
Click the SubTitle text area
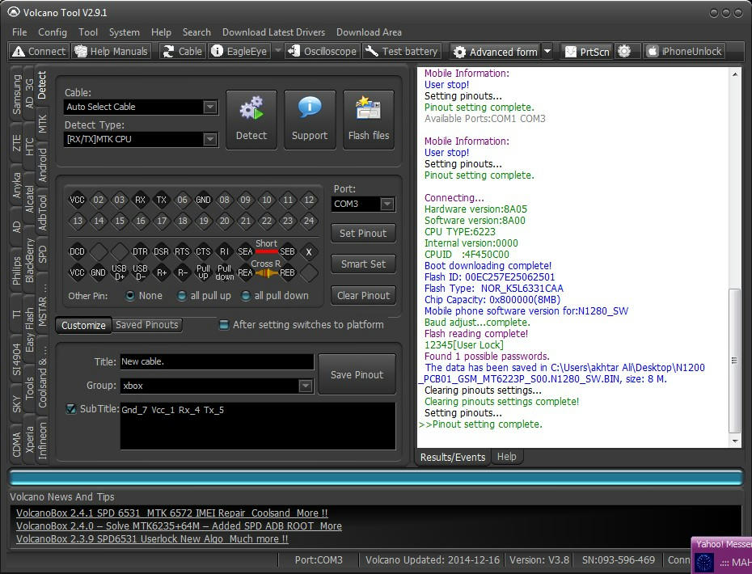click(x=258, y=426)
